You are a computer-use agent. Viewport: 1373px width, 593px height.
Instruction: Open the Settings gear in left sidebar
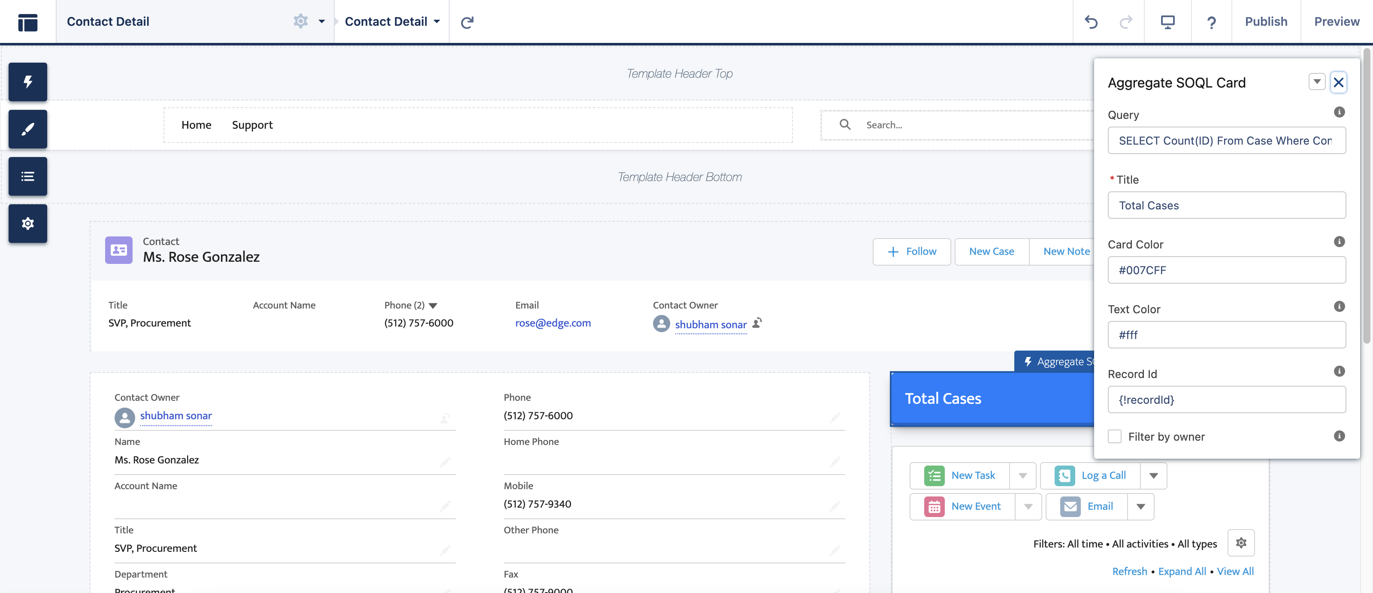[x=28, y=223]
